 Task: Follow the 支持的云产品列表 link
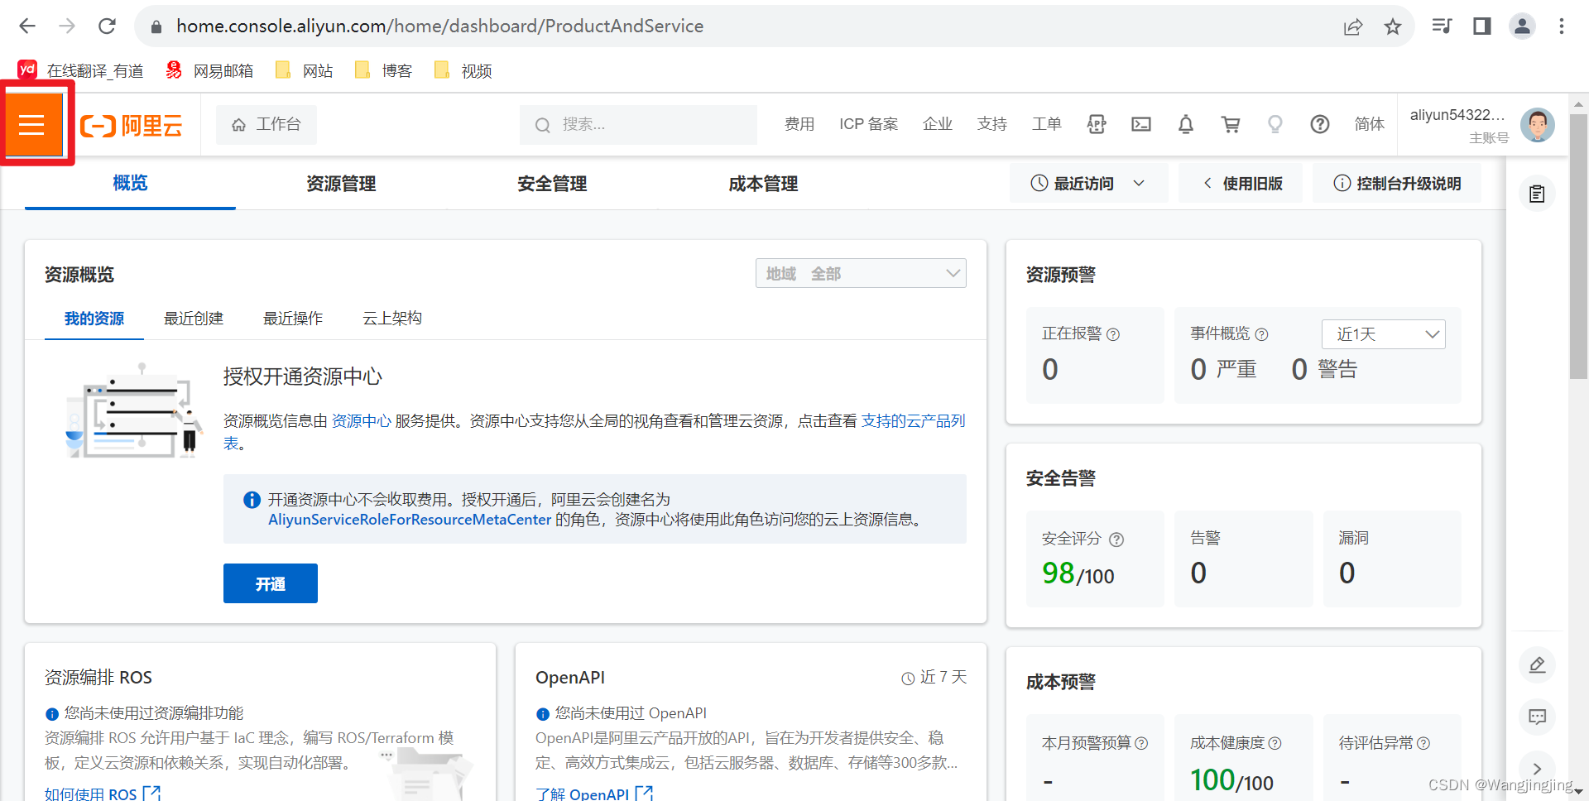click(x=914, y=420)
